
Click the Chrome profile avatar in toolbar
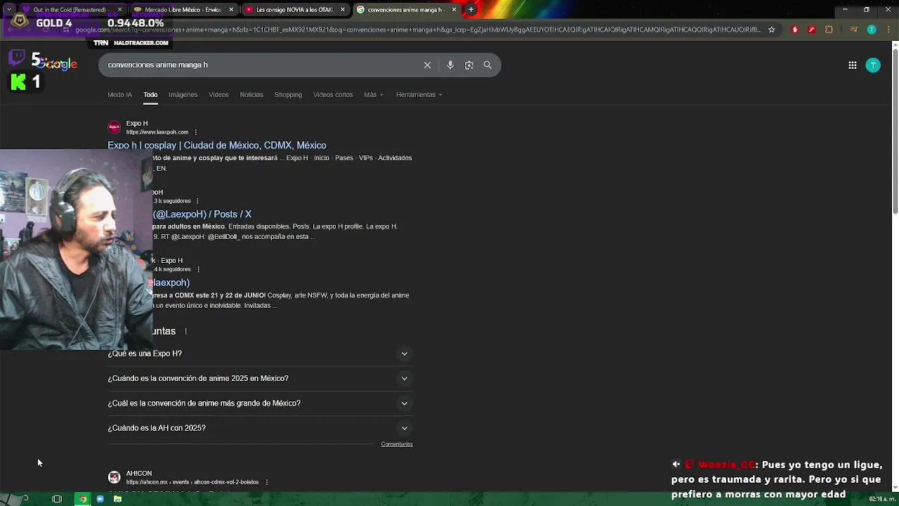pos(872,30)
